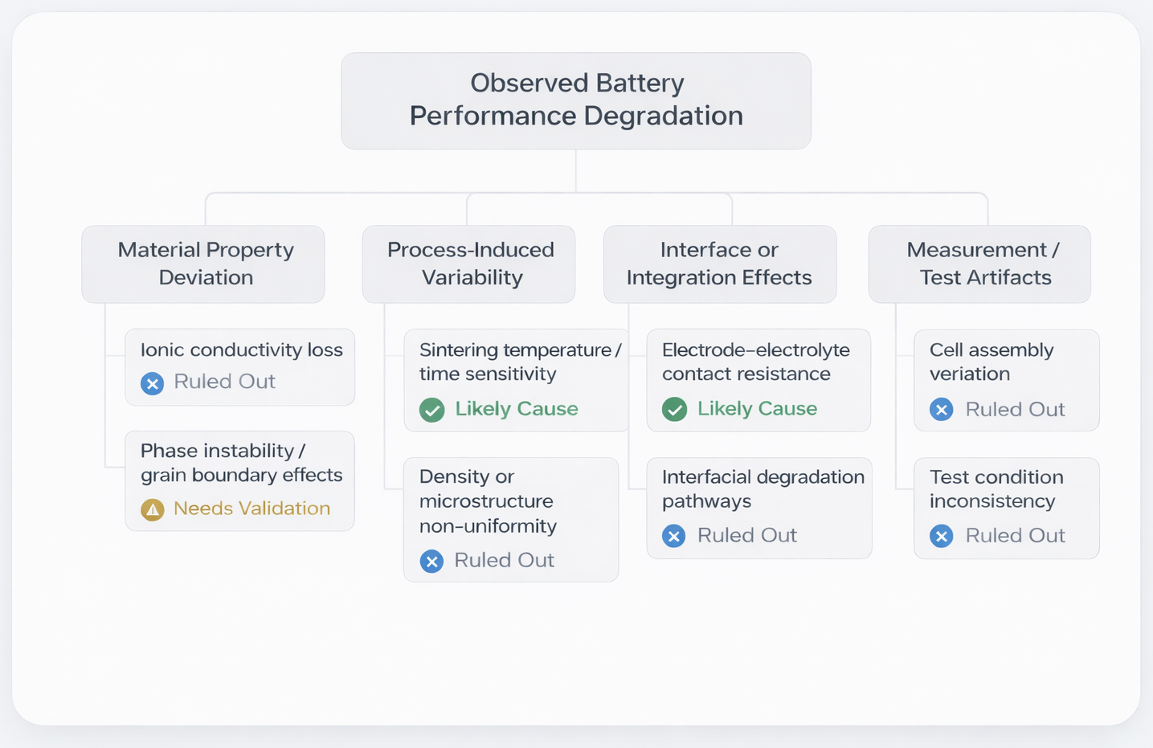1153x748 pixels.
Task: Click the Ruled Out icon under Density or microstructure
Action: coord(432,561)
